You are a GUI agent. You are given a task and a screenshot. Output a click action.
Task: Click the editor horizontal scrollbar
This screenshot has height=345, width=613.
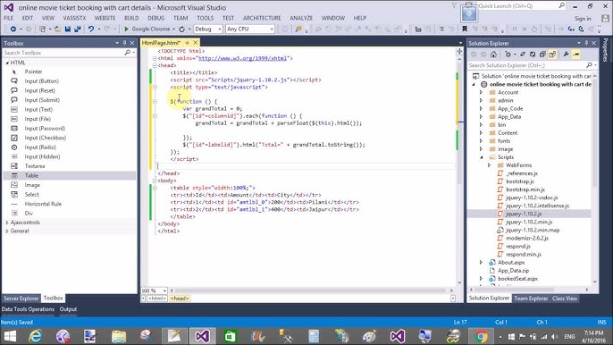click(311, 290)
